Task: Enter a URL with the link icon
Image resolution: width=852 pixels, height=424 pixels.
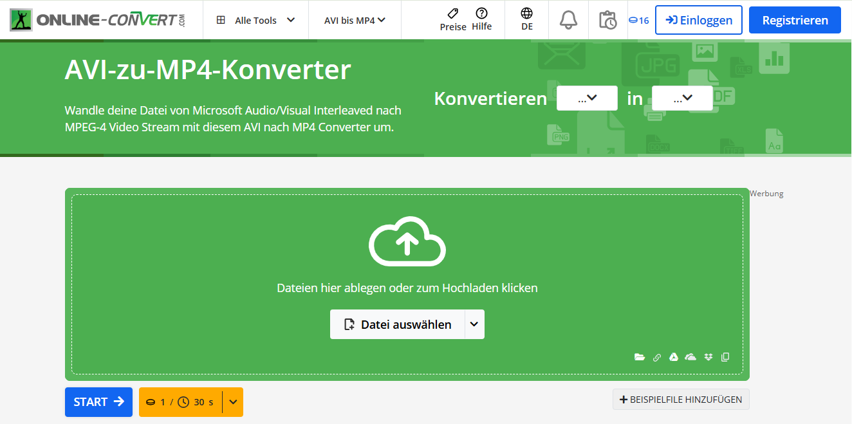Action: 656,357
